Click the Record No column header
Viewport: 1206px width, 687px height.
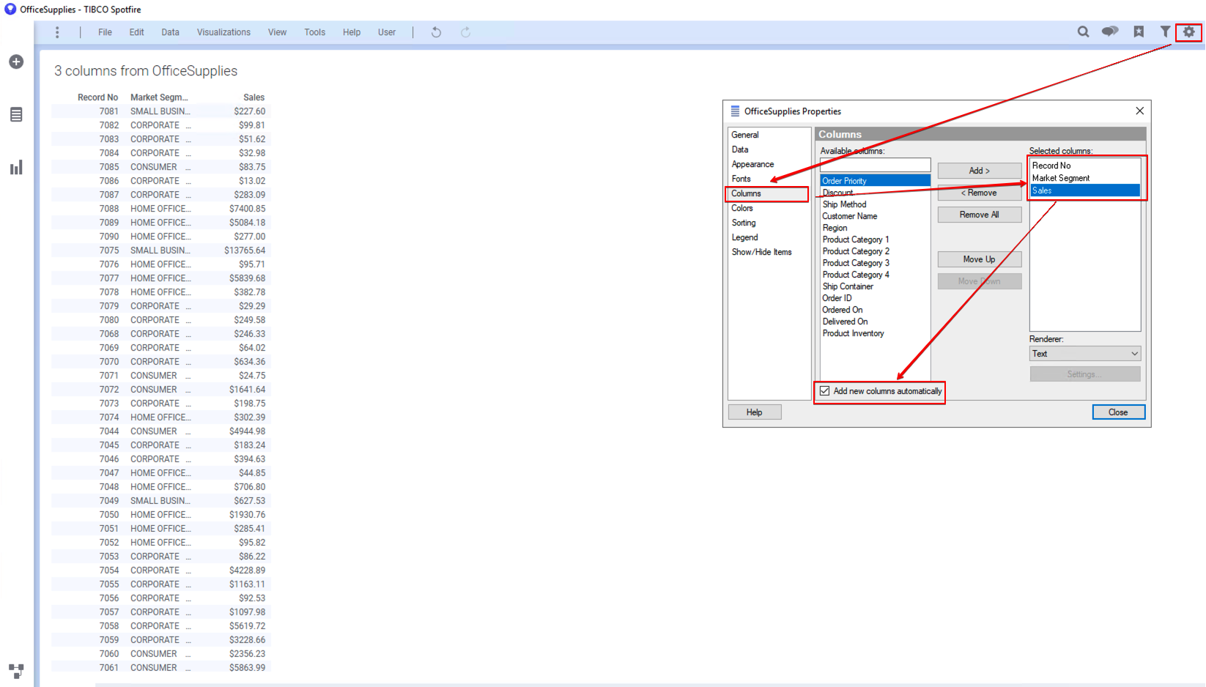point(97,97)
